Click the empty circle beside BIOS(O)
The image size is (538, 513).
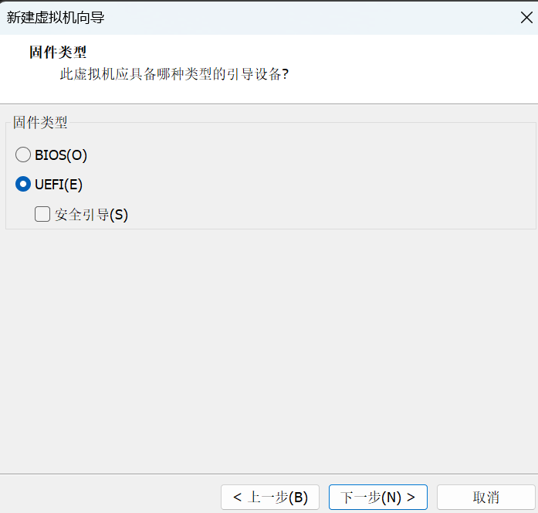[23, 155]
